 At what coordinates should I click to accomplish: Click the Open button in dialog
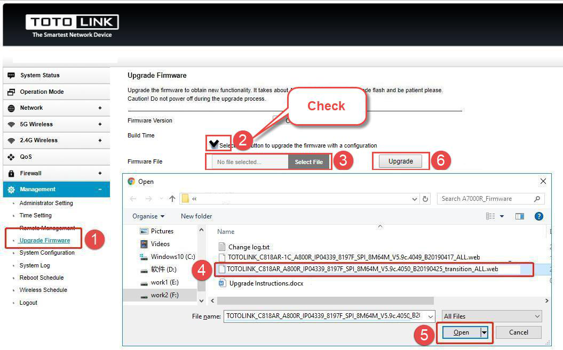(462, 333)
